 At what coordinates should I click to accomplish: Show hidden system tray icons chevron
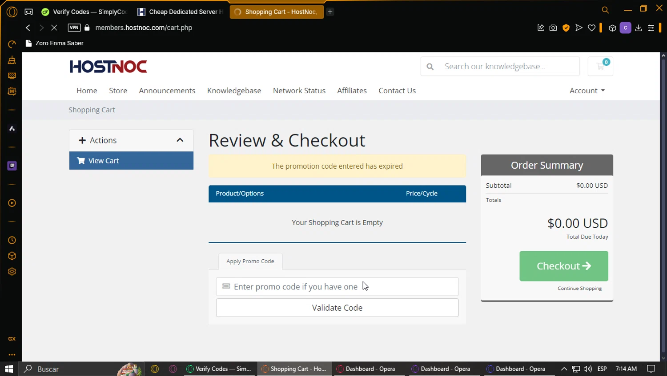[x=564, y=369]
